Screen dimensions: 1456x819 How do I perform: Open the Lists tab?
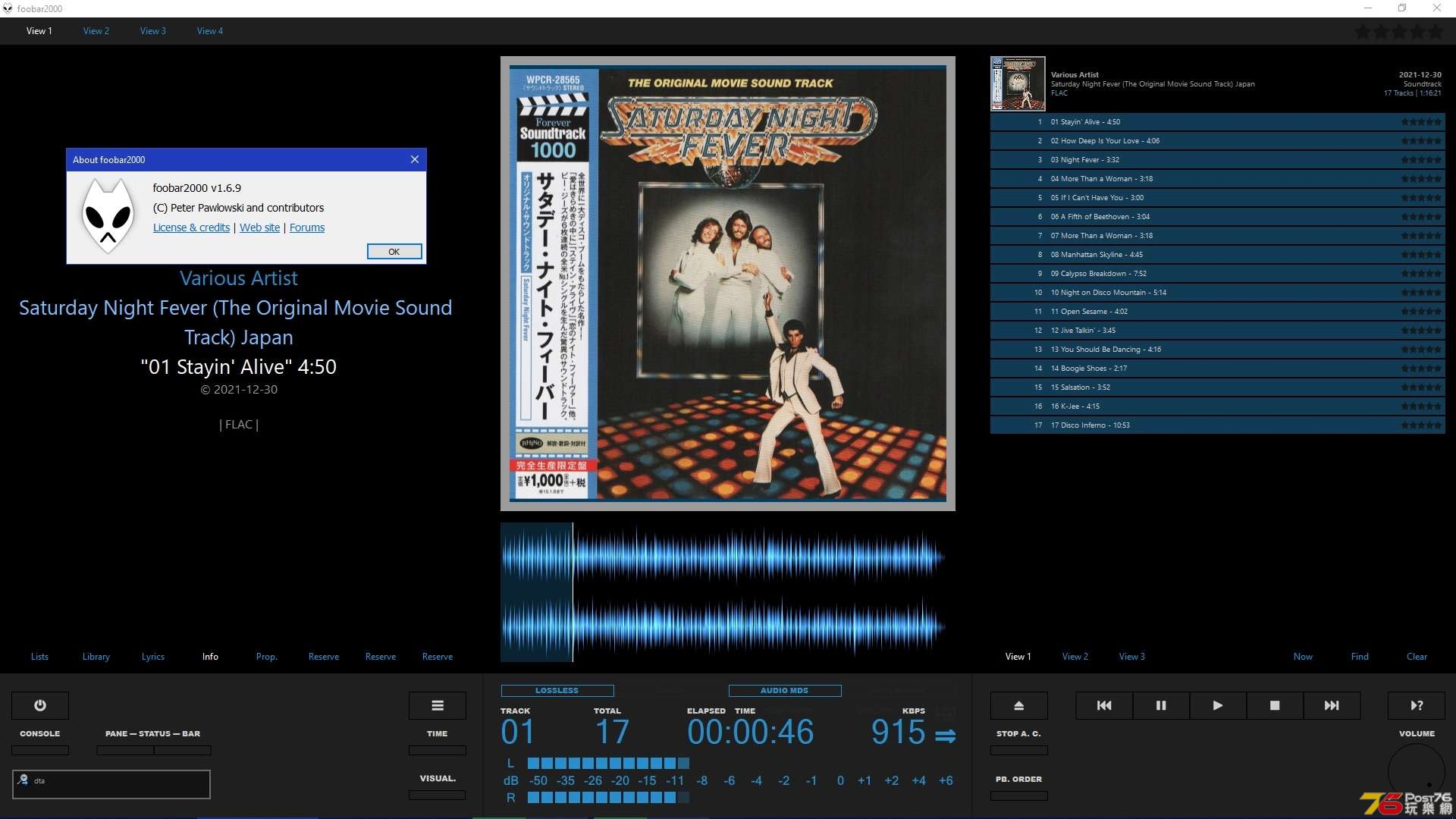[39, 657]
